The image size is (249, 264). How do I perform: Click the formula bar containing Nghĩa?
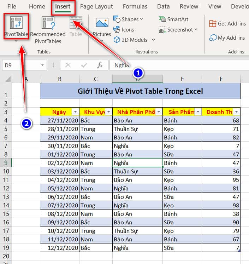coord(179,65)
